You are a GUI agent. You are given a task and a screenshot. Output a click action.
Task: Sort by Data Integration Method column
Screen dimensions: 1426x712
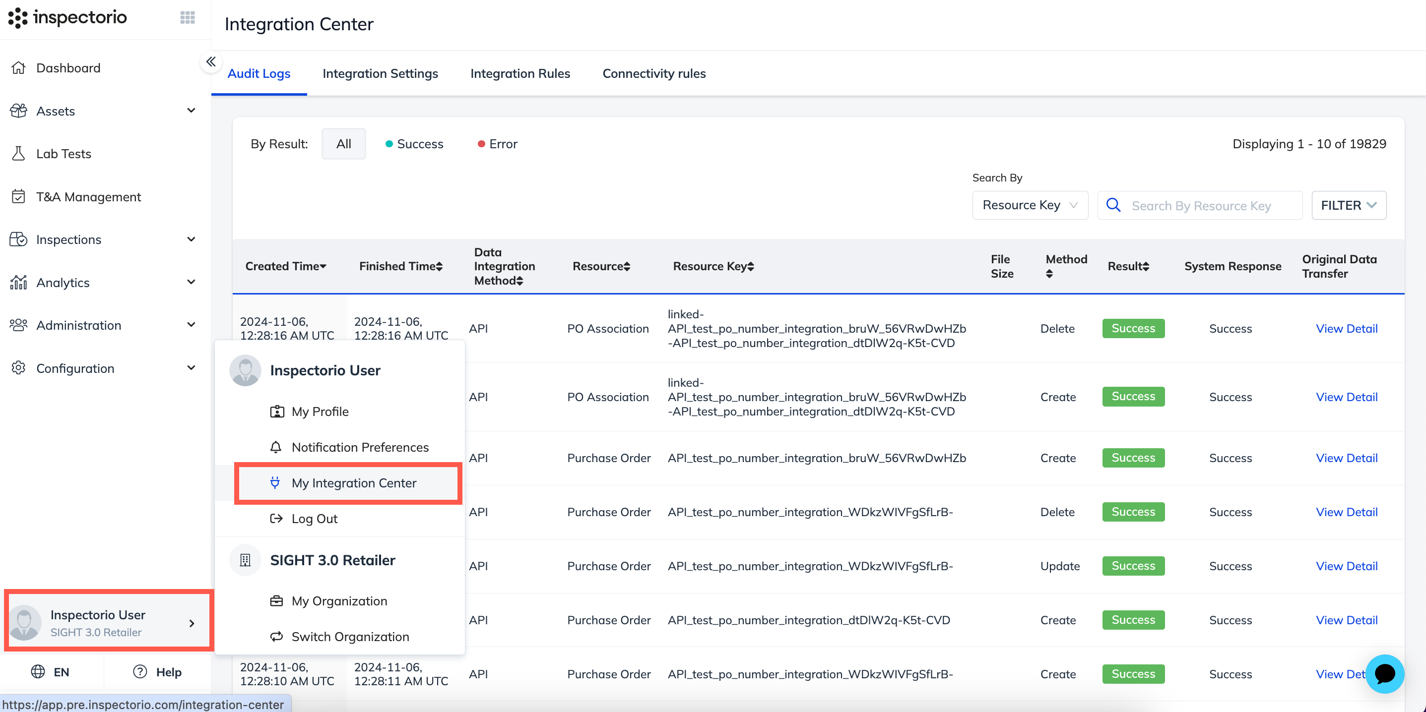[x=504, y=266]
